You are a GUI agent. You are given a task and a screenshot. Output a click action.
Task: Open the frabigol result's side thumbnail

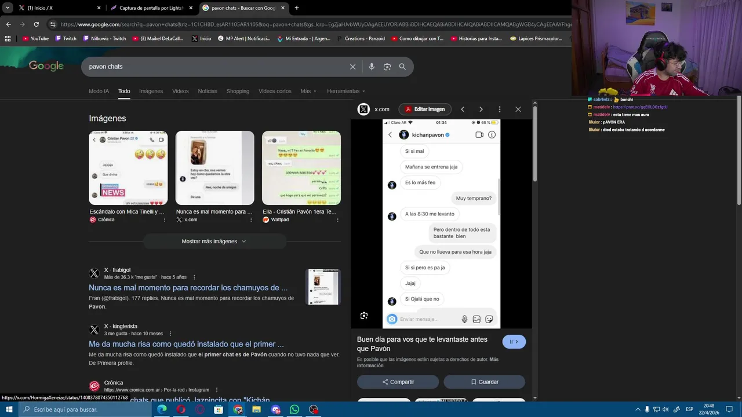click(x=323, y=287)
